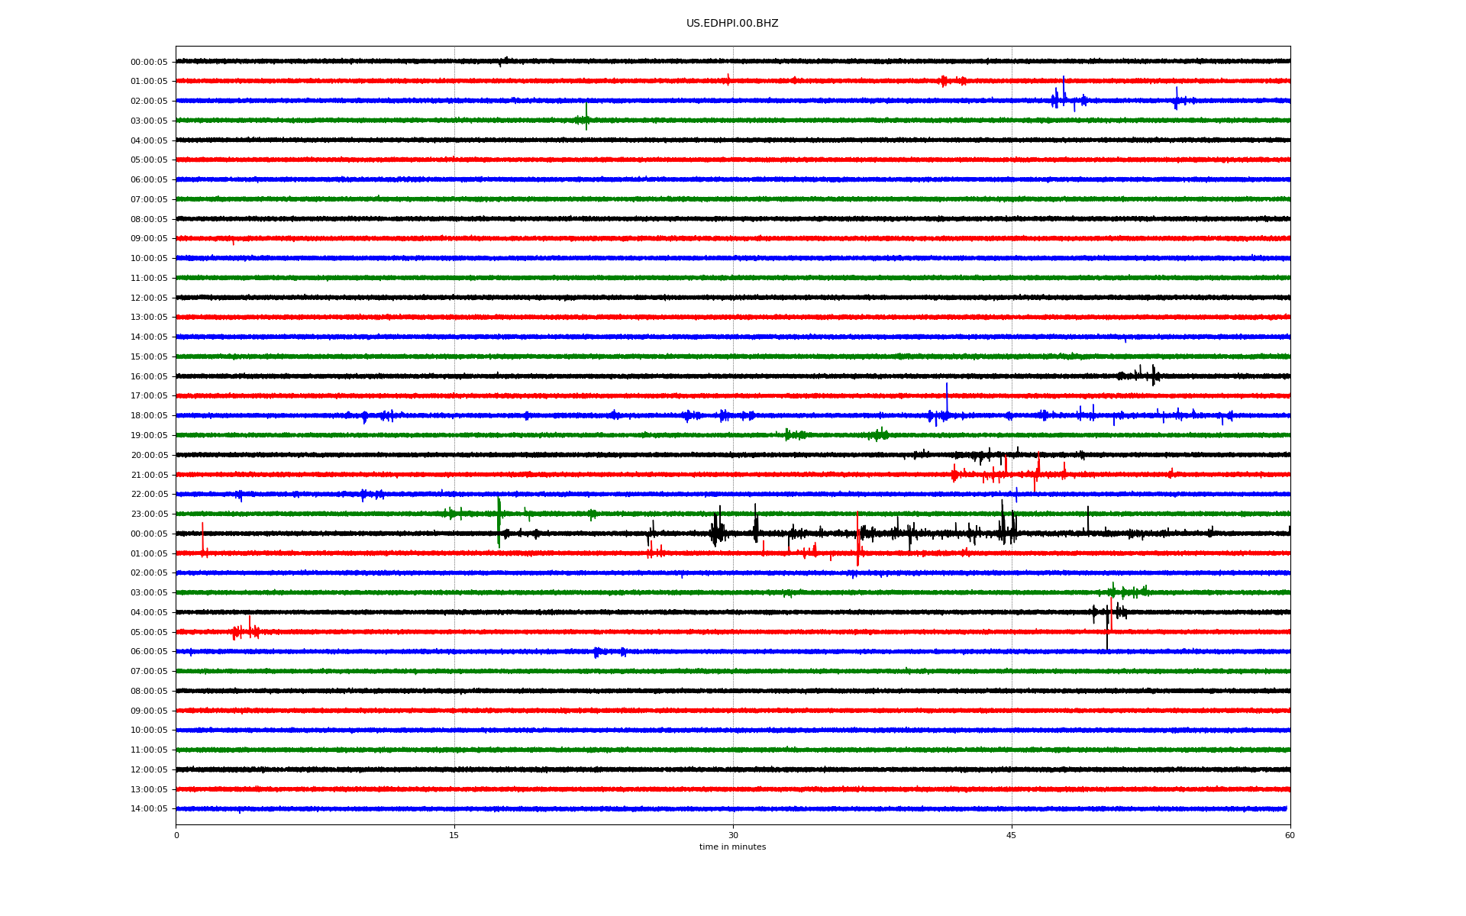
Task: Click the x-axis tick label 60
Action: (1290, 835)
